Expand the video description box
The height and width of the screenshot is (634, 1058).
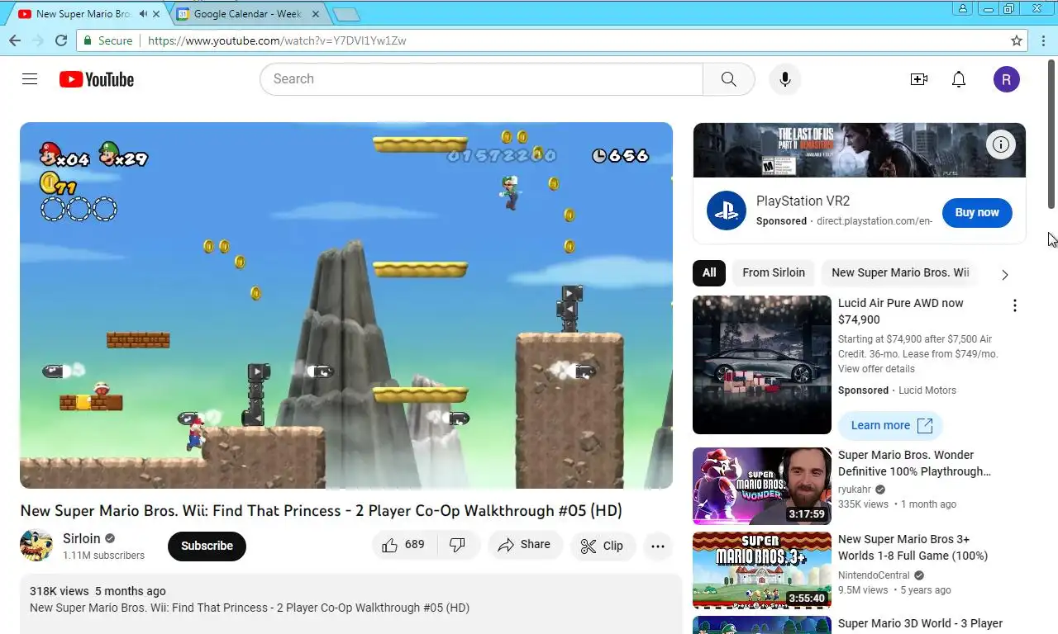click(351, 604)
